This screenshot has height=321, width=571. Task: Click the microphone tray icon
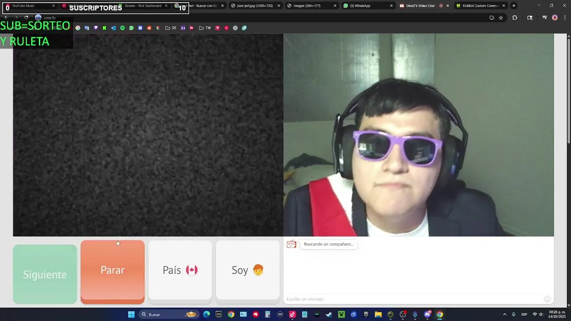pos(514,314)
